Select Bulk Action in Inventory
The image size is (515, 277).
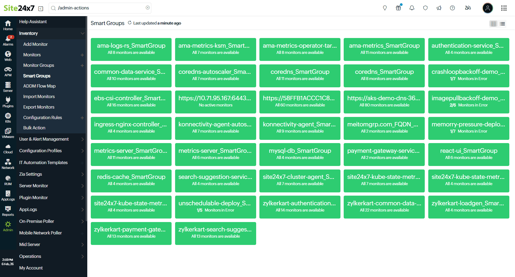(x=34, y=128)
